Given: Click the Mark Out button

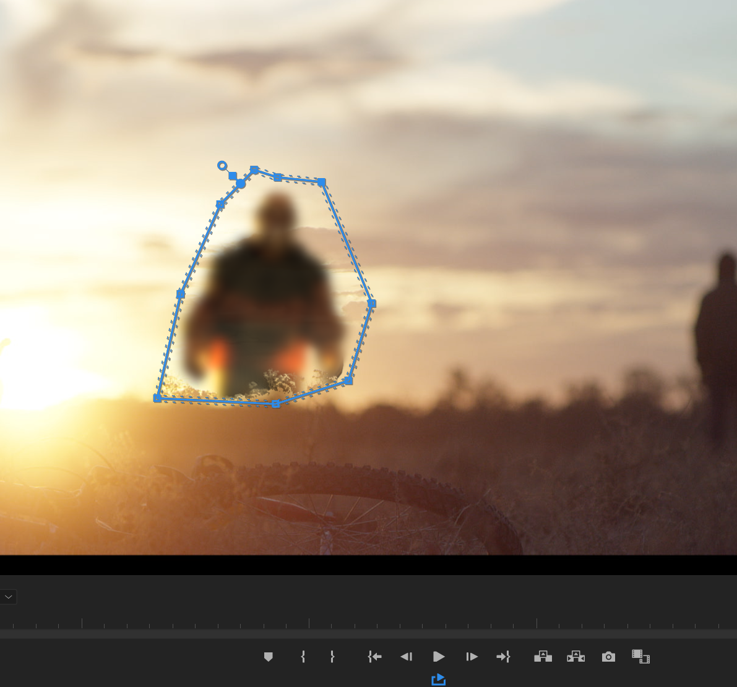Looking at the screenshot, I should click(x=332, y=657).
